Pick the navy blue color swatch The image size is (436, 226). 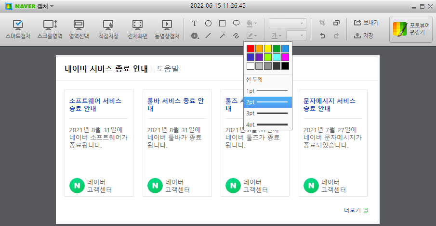click(250, 57)
